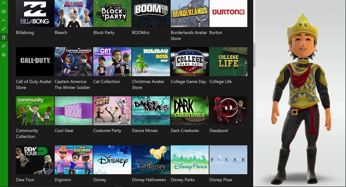Open the Call of Duty tile image

pos(35,62)
